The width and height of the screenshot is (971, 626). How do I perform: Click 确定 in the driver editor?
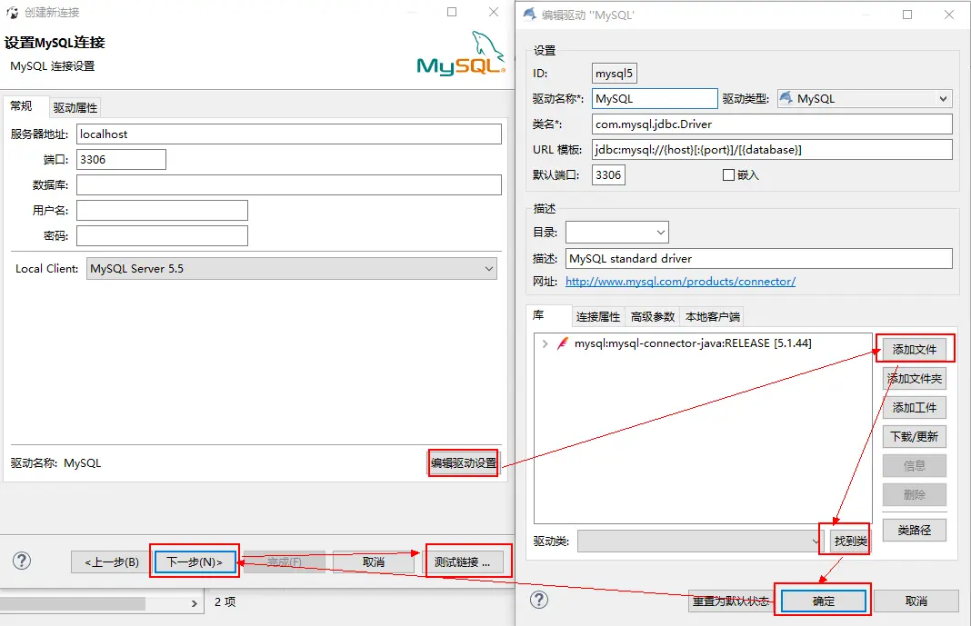point(824,601)
